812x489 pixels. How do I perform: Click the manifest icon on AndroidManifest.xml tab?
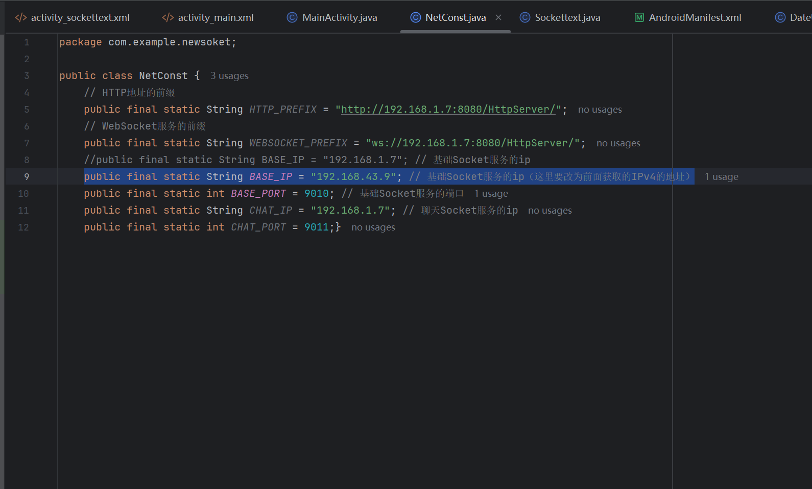pyautogui.click(x=639, y=18)
